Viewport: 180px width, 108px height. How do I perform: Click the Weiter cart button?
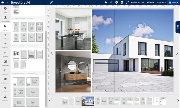(x=174, y=2)
